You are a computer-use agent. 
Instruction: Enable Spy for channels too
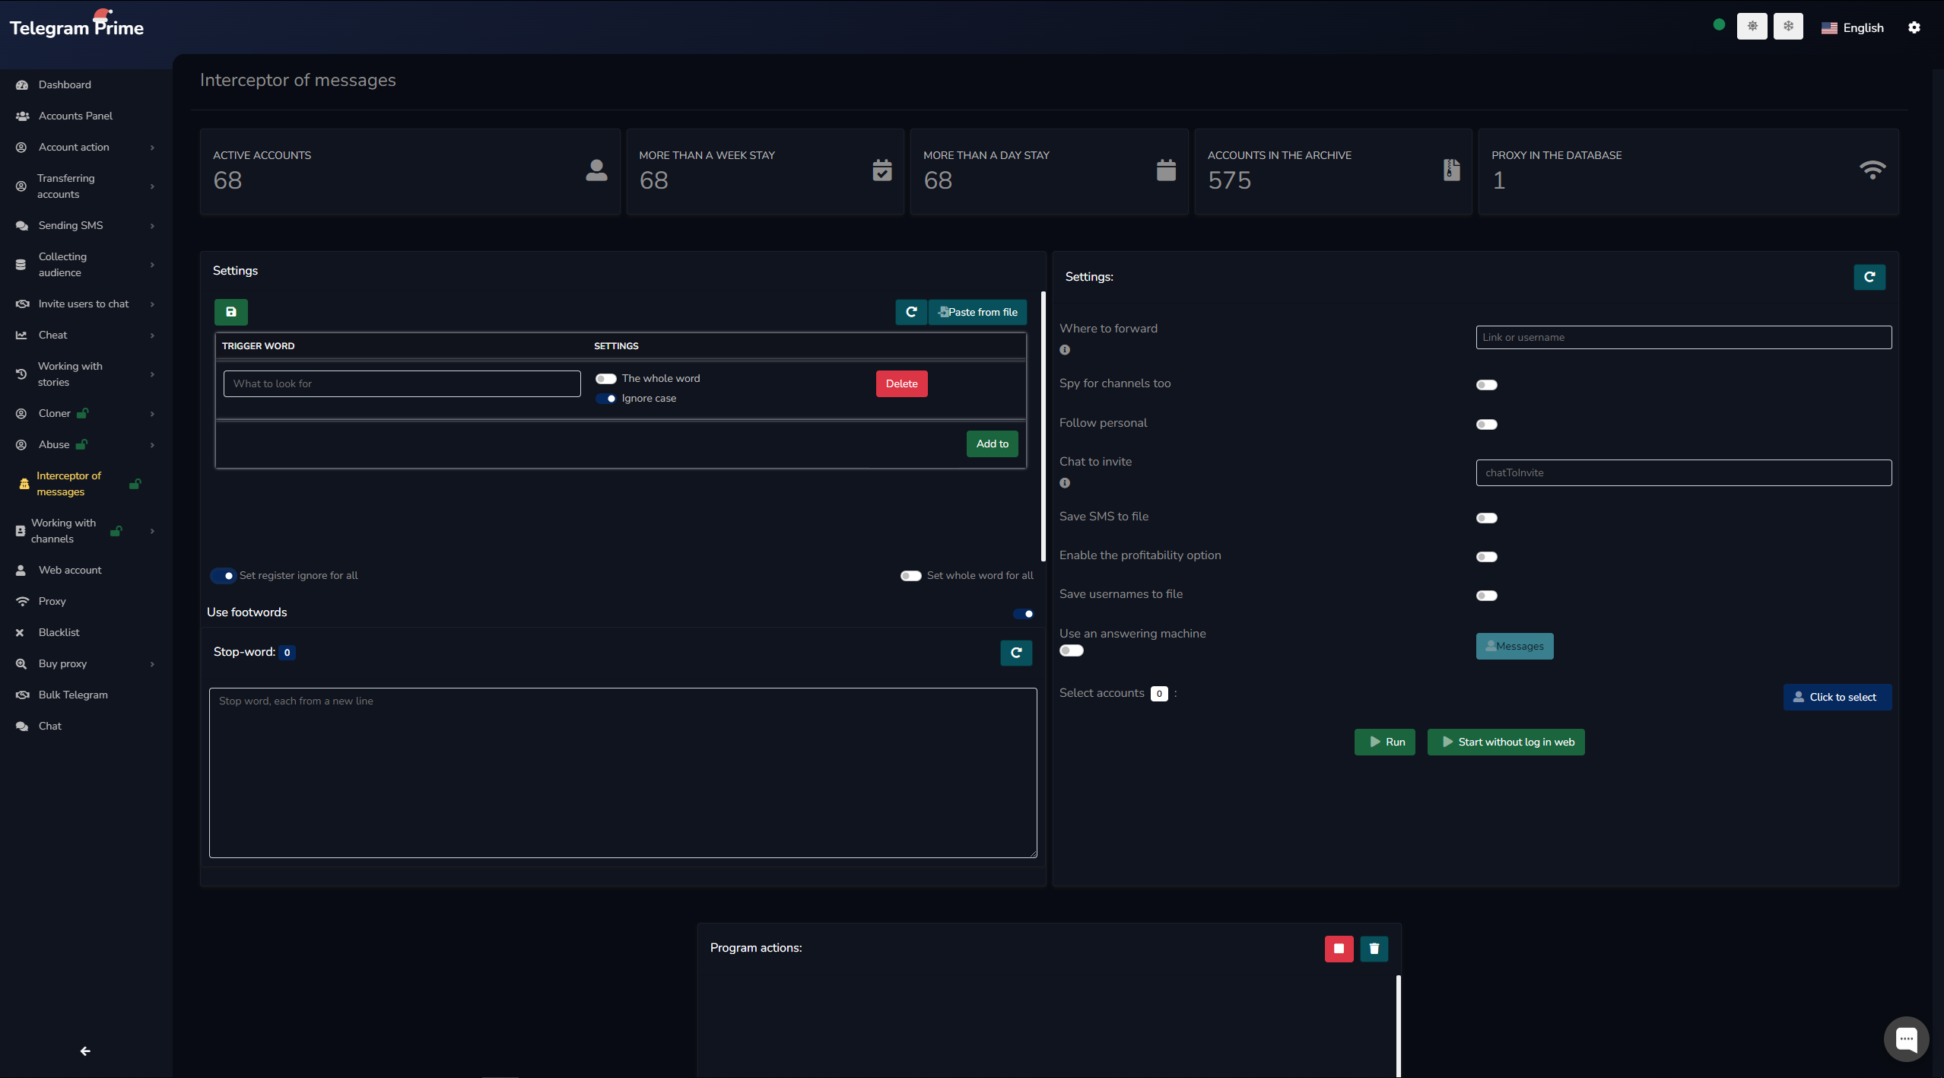click(x=1486, y=385)
